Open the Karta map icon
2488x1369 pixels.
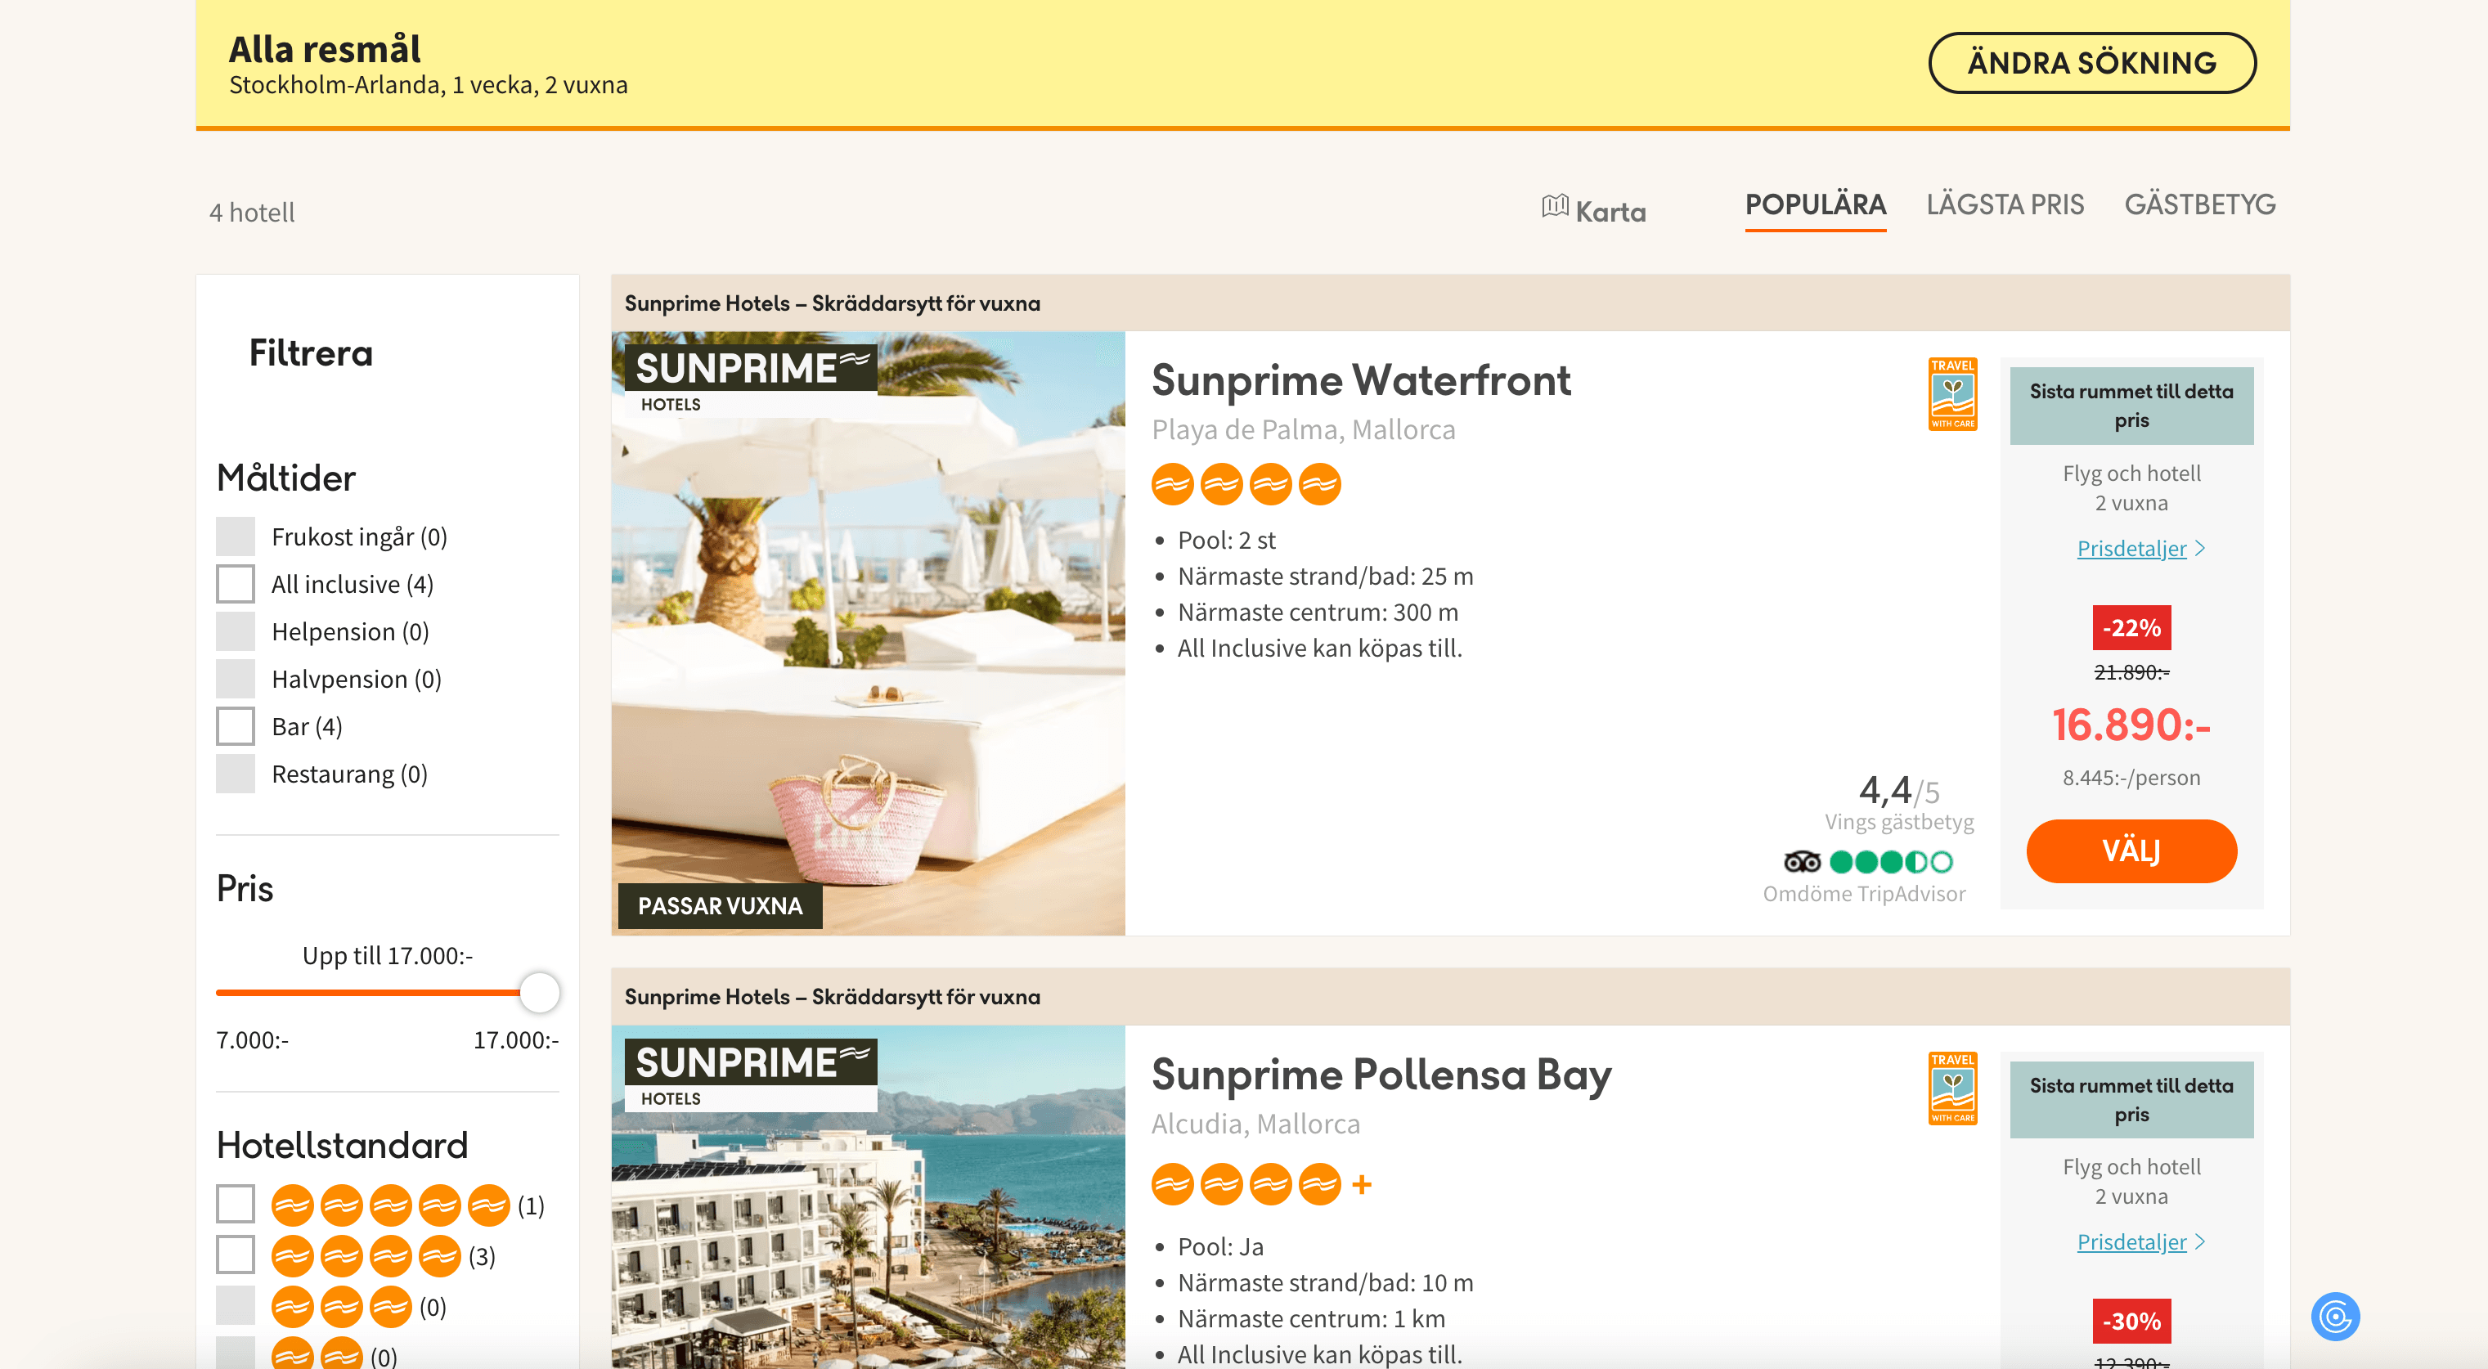point(1555,207)
